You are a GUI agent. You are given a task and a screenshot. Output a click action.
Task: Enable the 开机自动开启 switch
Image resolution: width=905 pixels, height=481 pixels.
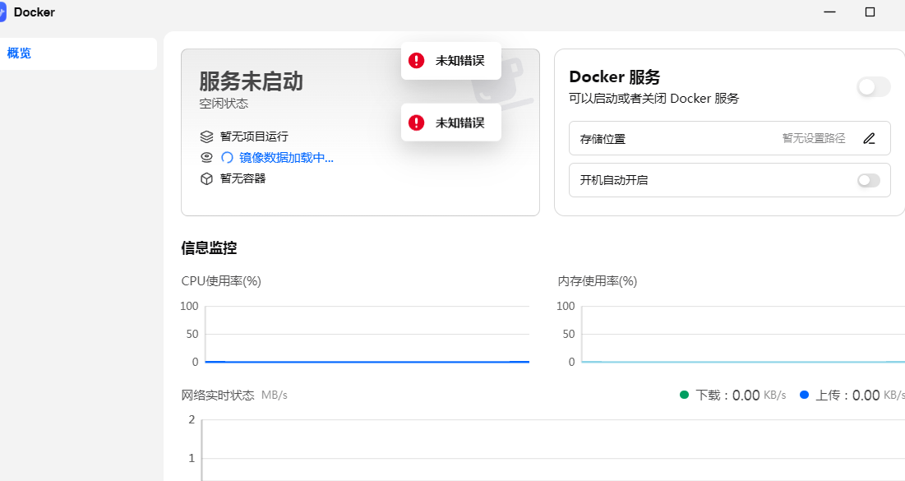coord(869,180)
